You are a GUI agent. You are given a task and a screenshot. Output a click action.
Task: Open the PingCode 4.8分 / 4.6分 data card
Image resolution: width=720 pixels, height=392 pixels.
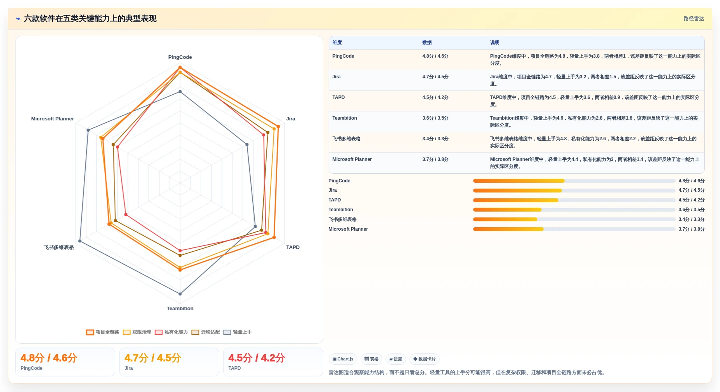click(65, 362)
